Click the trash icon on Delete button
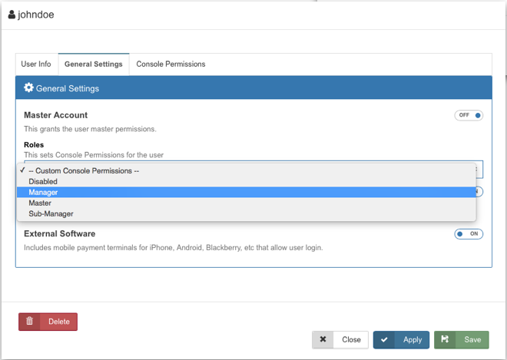This screenshot has width=507, height=360. pyautogui.click(x=30, y=322)
